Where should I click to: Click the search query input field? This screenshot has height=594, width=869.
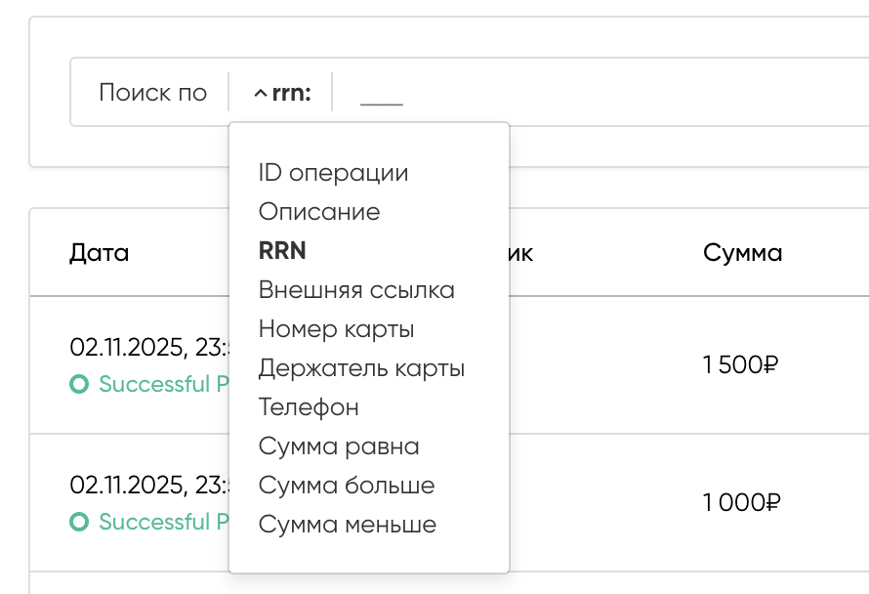[586, 93]
